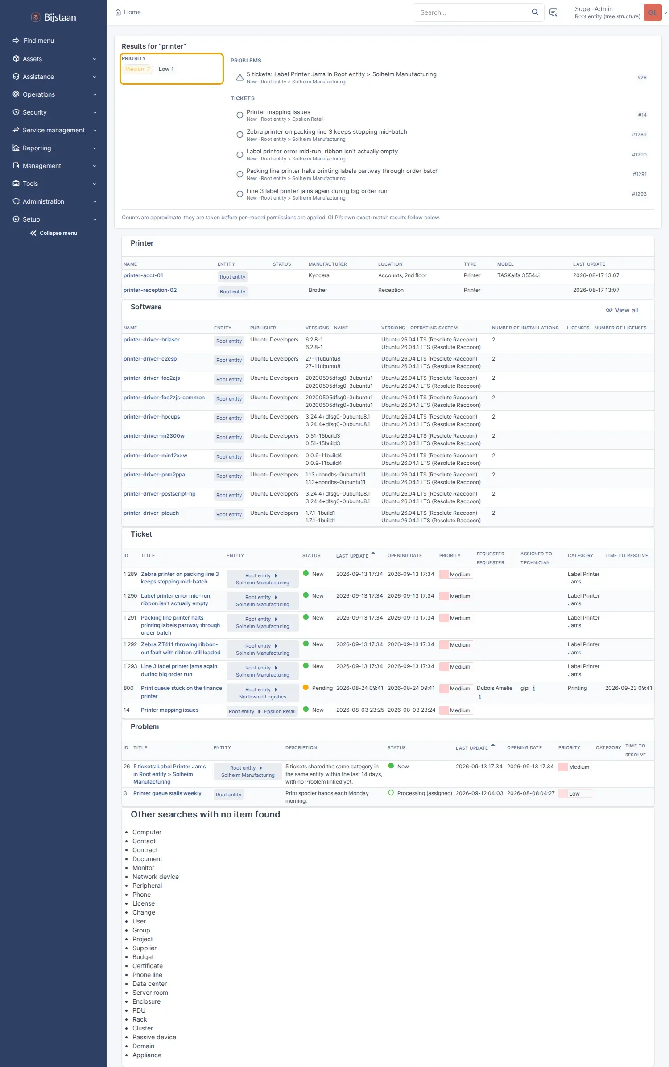Click the Bijstaan logo icon
Image resolution: width=669 pixels, height=1067 pixels.
(36, 17)
